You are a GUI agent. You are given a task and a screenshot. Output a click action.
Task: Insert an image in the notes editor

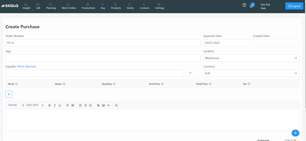click(103, 105)
